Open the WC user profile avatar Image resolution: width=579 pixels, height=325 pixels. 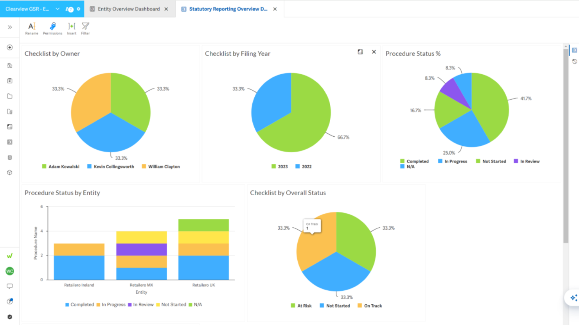(x=10, y=271)
